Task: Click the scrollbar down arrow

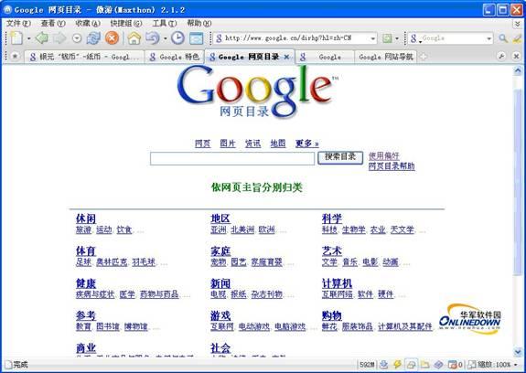Action: pyautogui.click(x=518, y=352)
